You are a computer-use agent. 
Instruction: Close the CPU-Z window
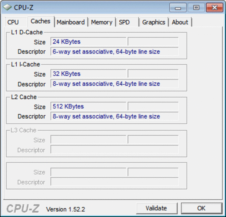214,8
